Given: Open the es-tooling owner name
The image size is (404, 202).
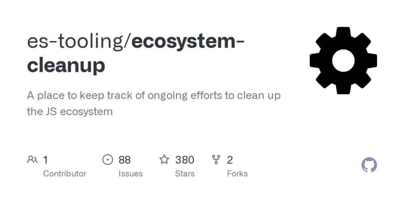Looking at the screenshot, I should [75, 42].
